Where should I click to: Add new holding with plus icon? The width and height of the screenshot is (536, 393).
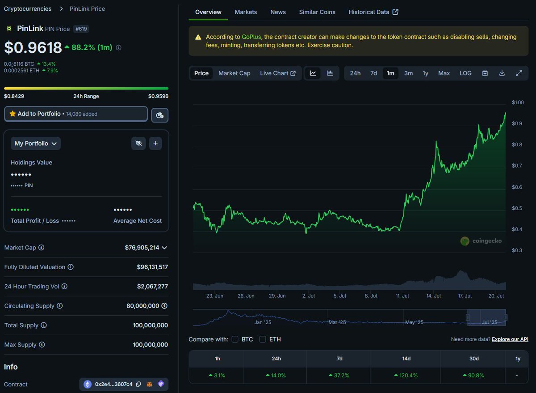tap(155, 144)
